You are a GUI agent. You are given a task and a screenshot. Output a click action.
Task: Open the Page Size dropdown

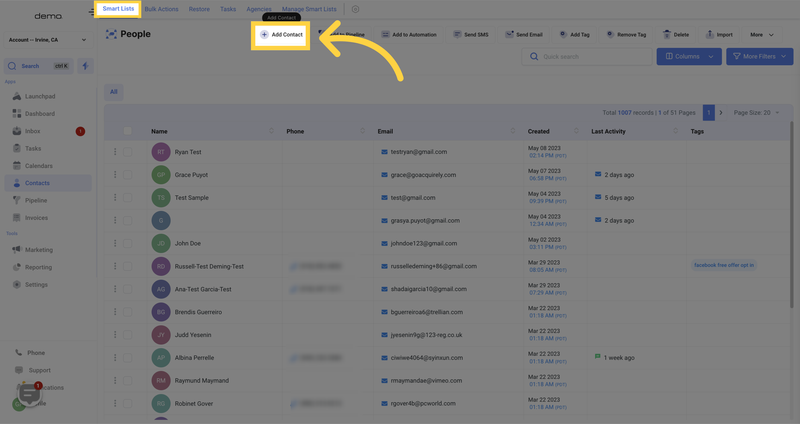click(756, 113)
